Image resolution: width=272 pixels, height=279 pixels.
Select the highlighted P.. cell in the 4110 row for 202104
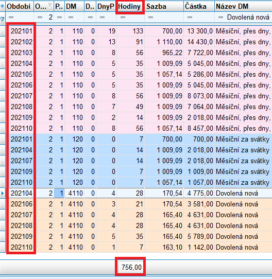(59, 193)
